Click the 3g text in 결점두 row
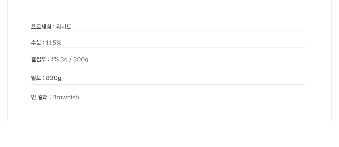Viewport: 339px width, 147px height. point(64,59)
